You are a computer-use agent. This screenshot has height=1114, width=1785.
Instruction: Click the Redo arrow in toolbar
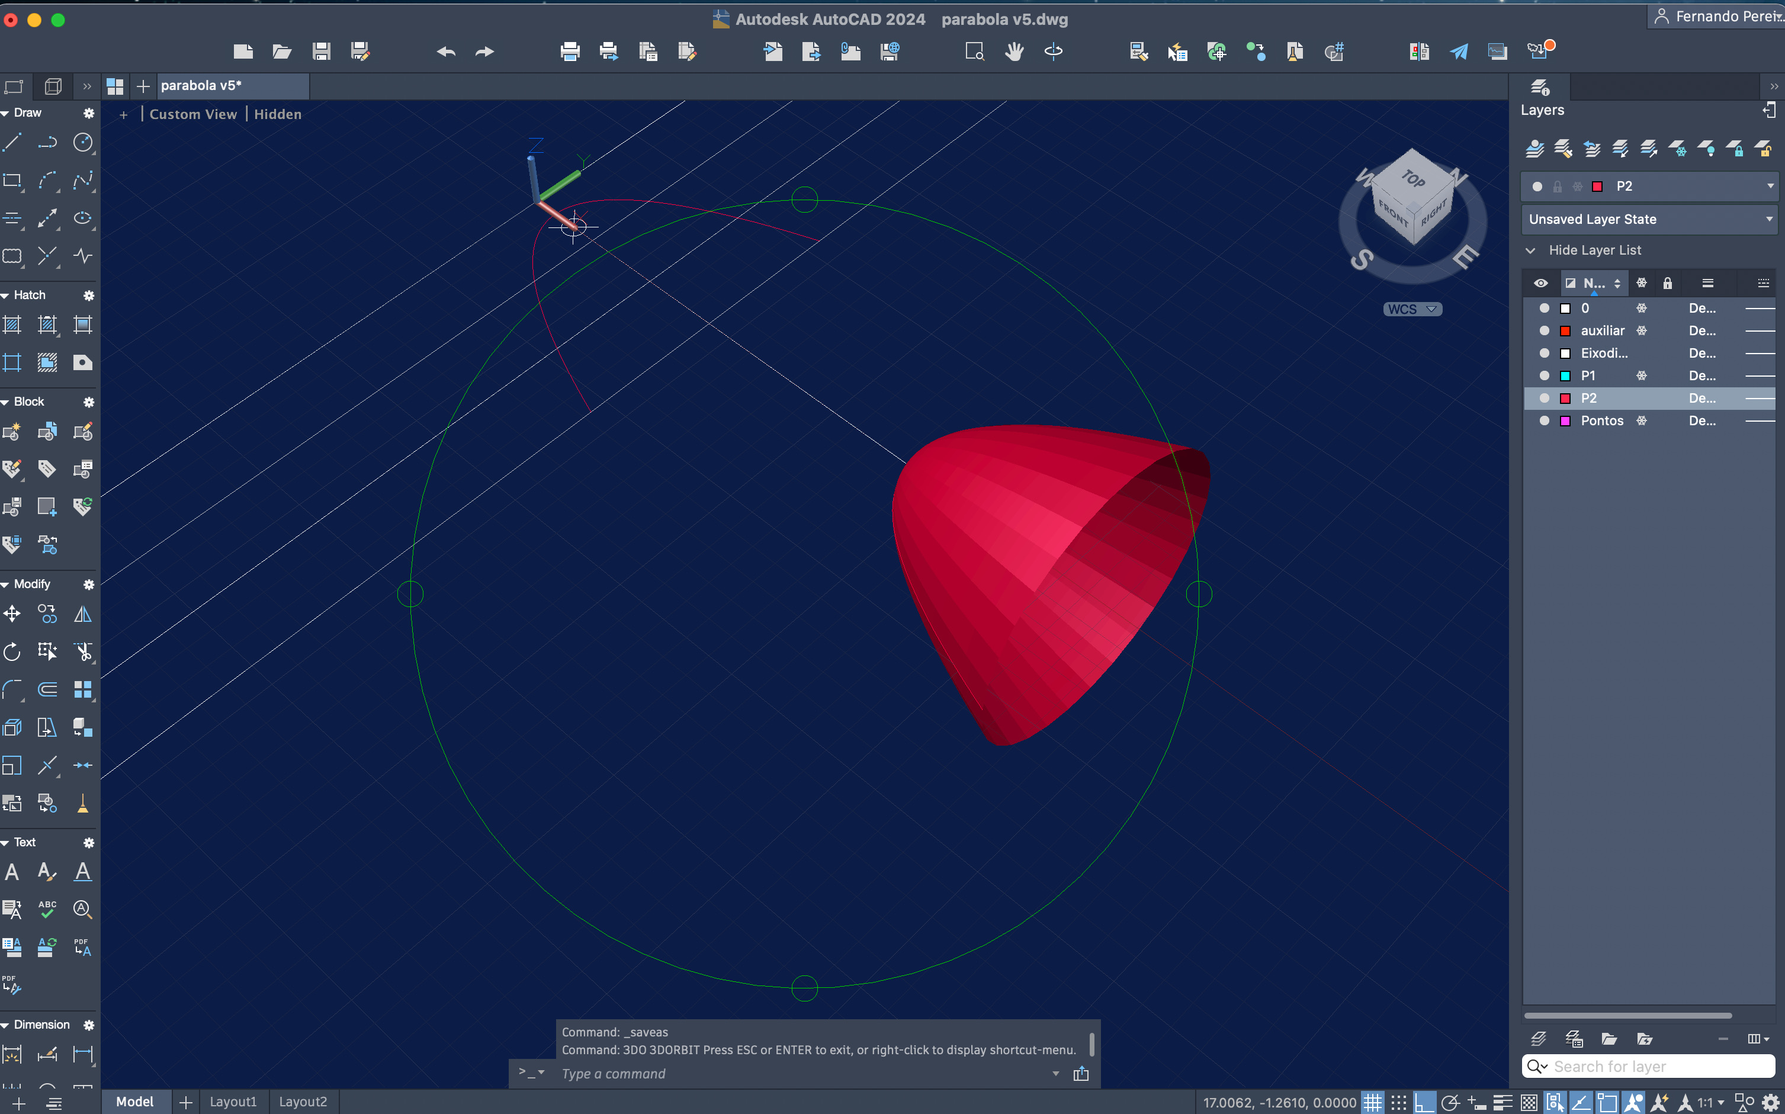tap(484, 52)
